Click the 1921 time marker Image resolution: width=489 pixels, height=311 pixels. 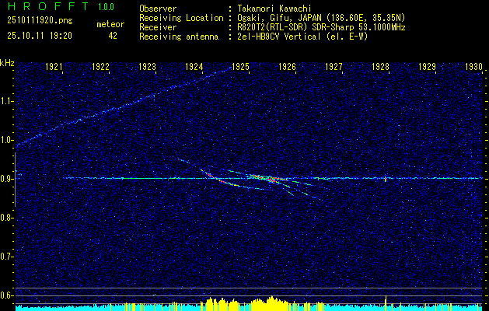(x=54, y=66)
